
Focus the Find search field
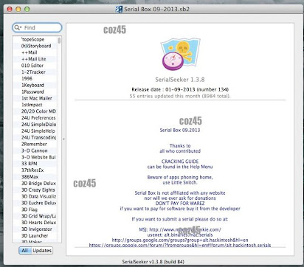click(37, 27)
